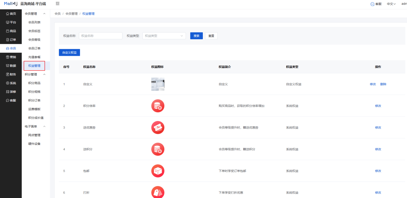Open the 客服 nav item in left sidebar
407x198 pixels.
click(x=11, y=100)
